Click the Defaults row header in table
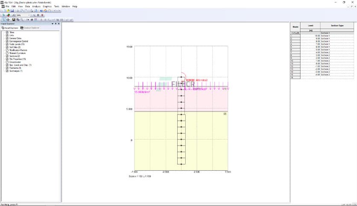357x206 pixels. (x=296, y=33)
